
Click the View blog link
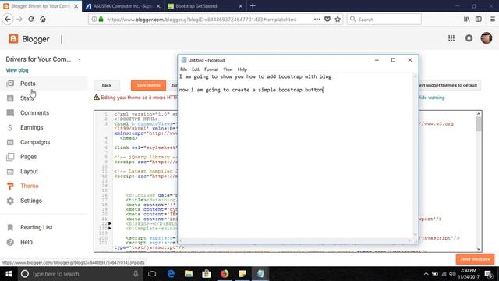pyautogui.click(x=17, y=70)
